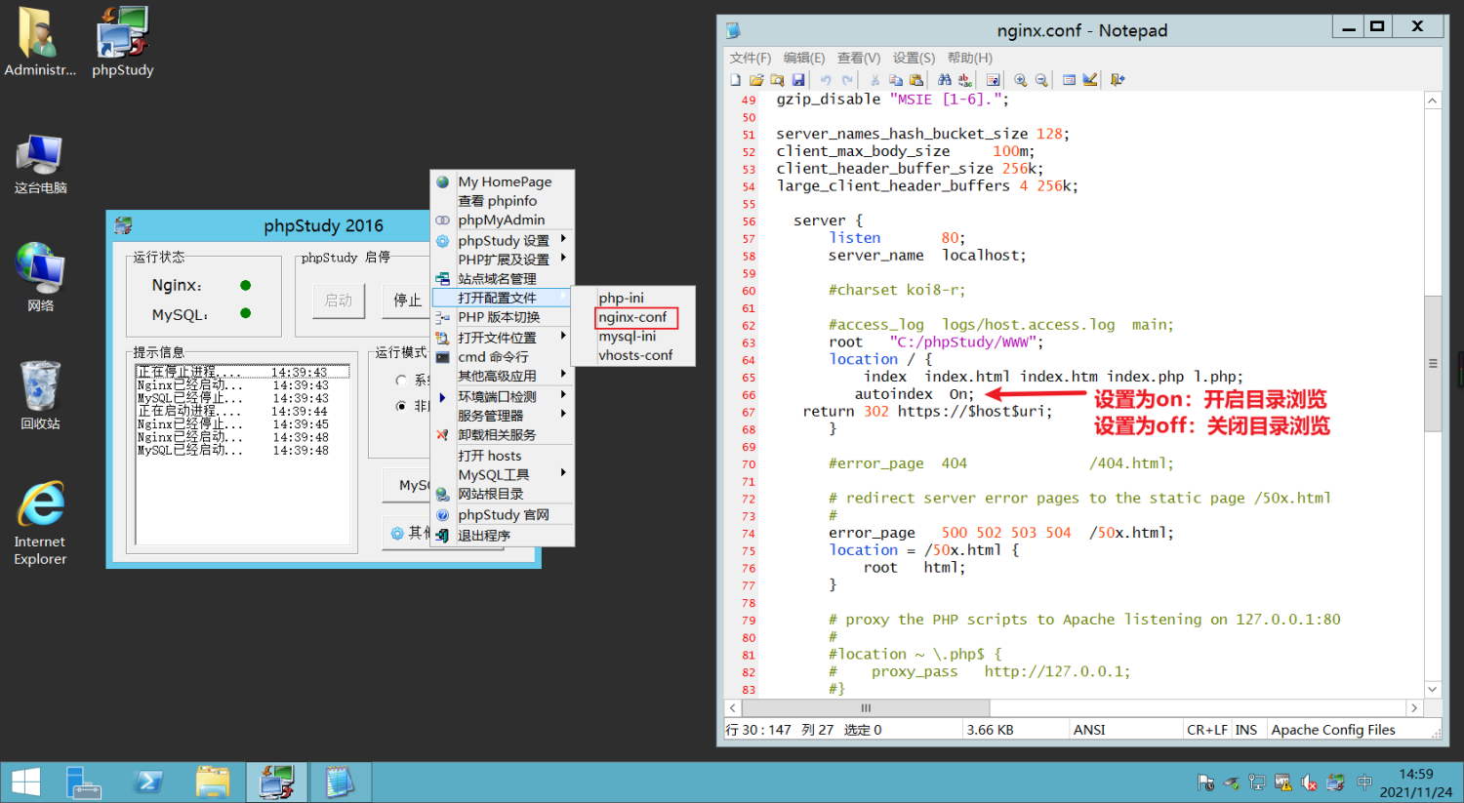Viewport: 1464px width, 803px height.
Task: Click the Undo arrow icon in Notepad toolbar
Action: [x=826, y=80]
